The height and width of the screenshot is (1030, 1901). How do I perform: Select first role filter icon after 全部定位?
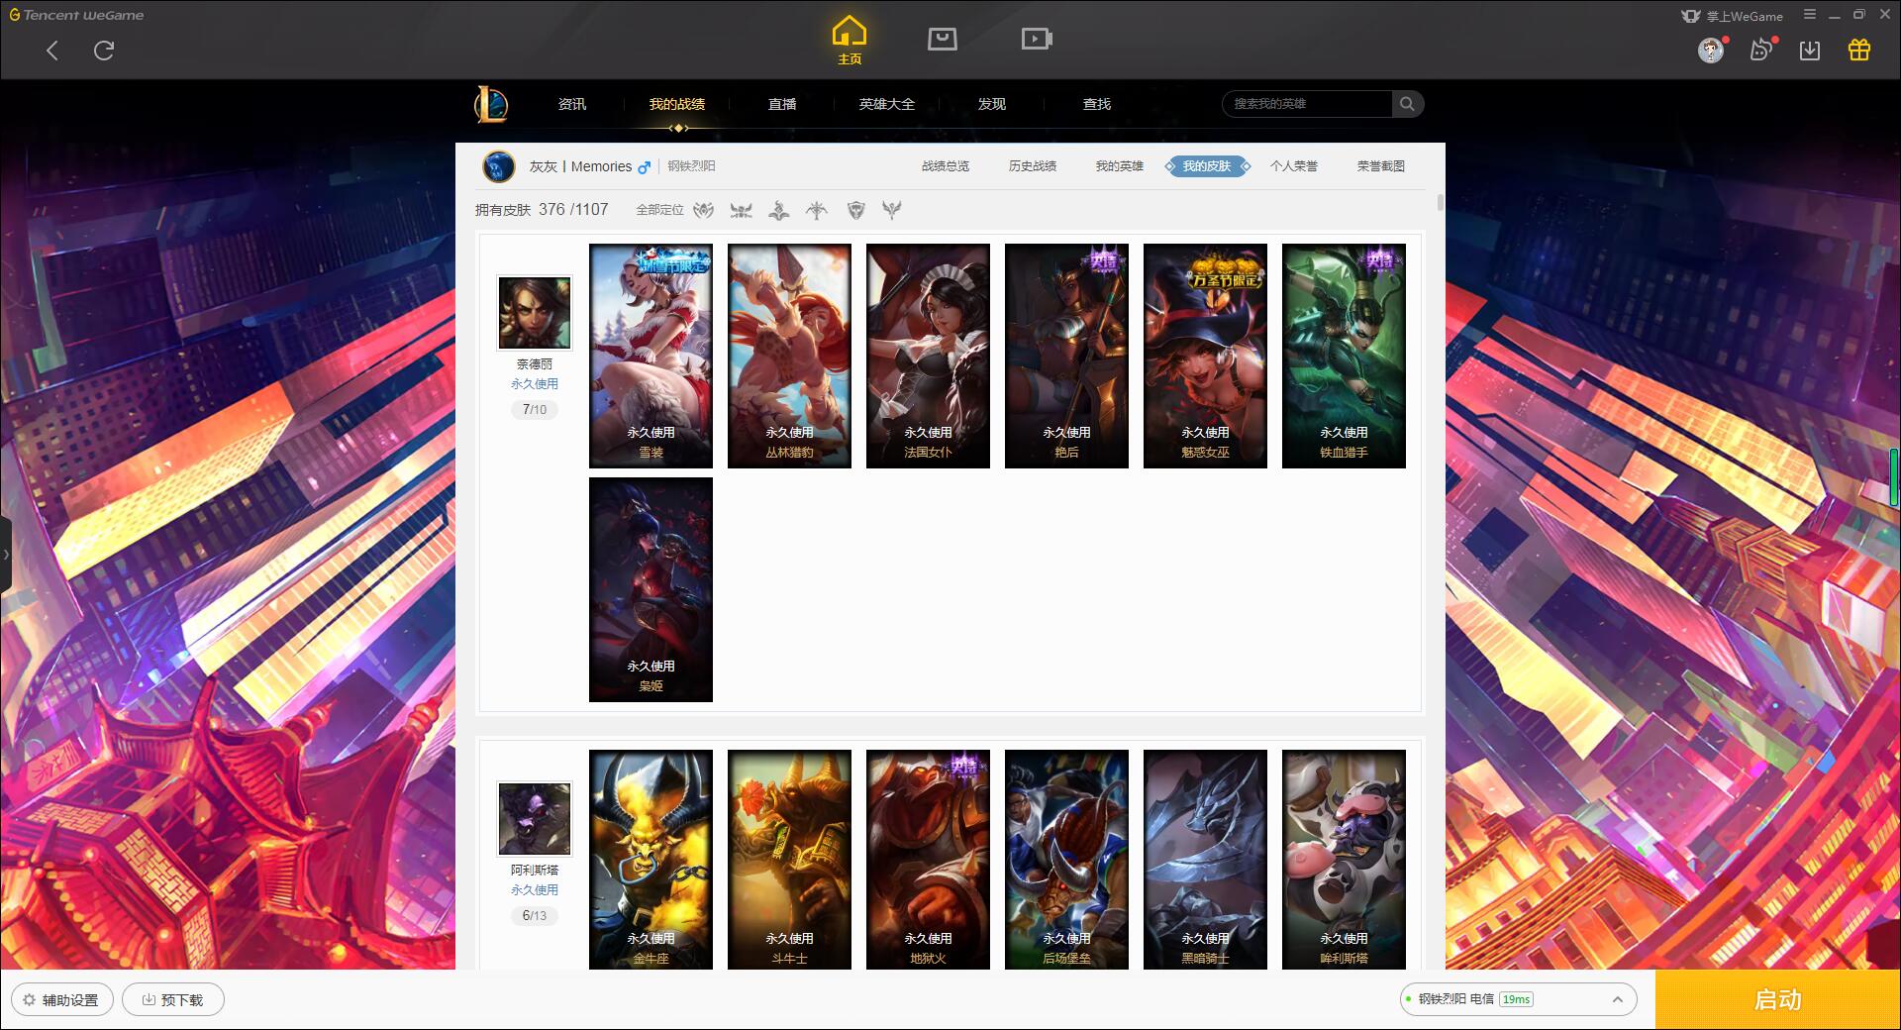coord(703,210)
